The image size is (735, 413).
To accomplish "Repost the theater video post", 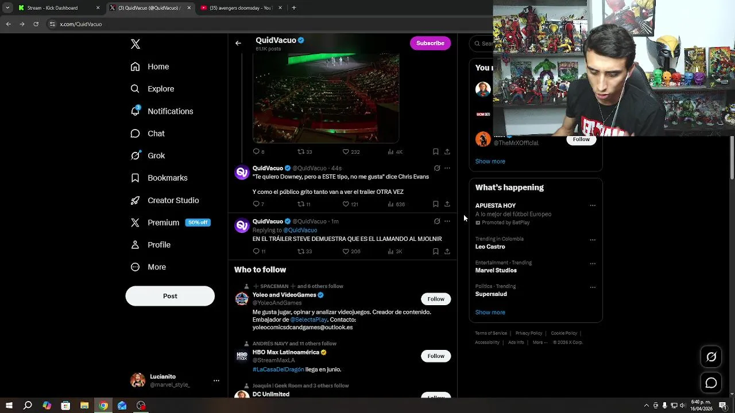I will 304,152.
